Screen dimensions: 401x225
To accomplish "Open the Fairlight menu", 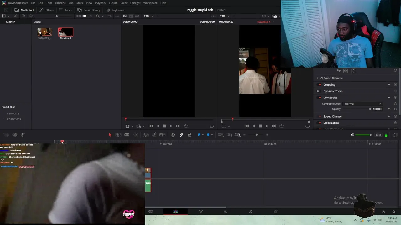I will [135, 3].
